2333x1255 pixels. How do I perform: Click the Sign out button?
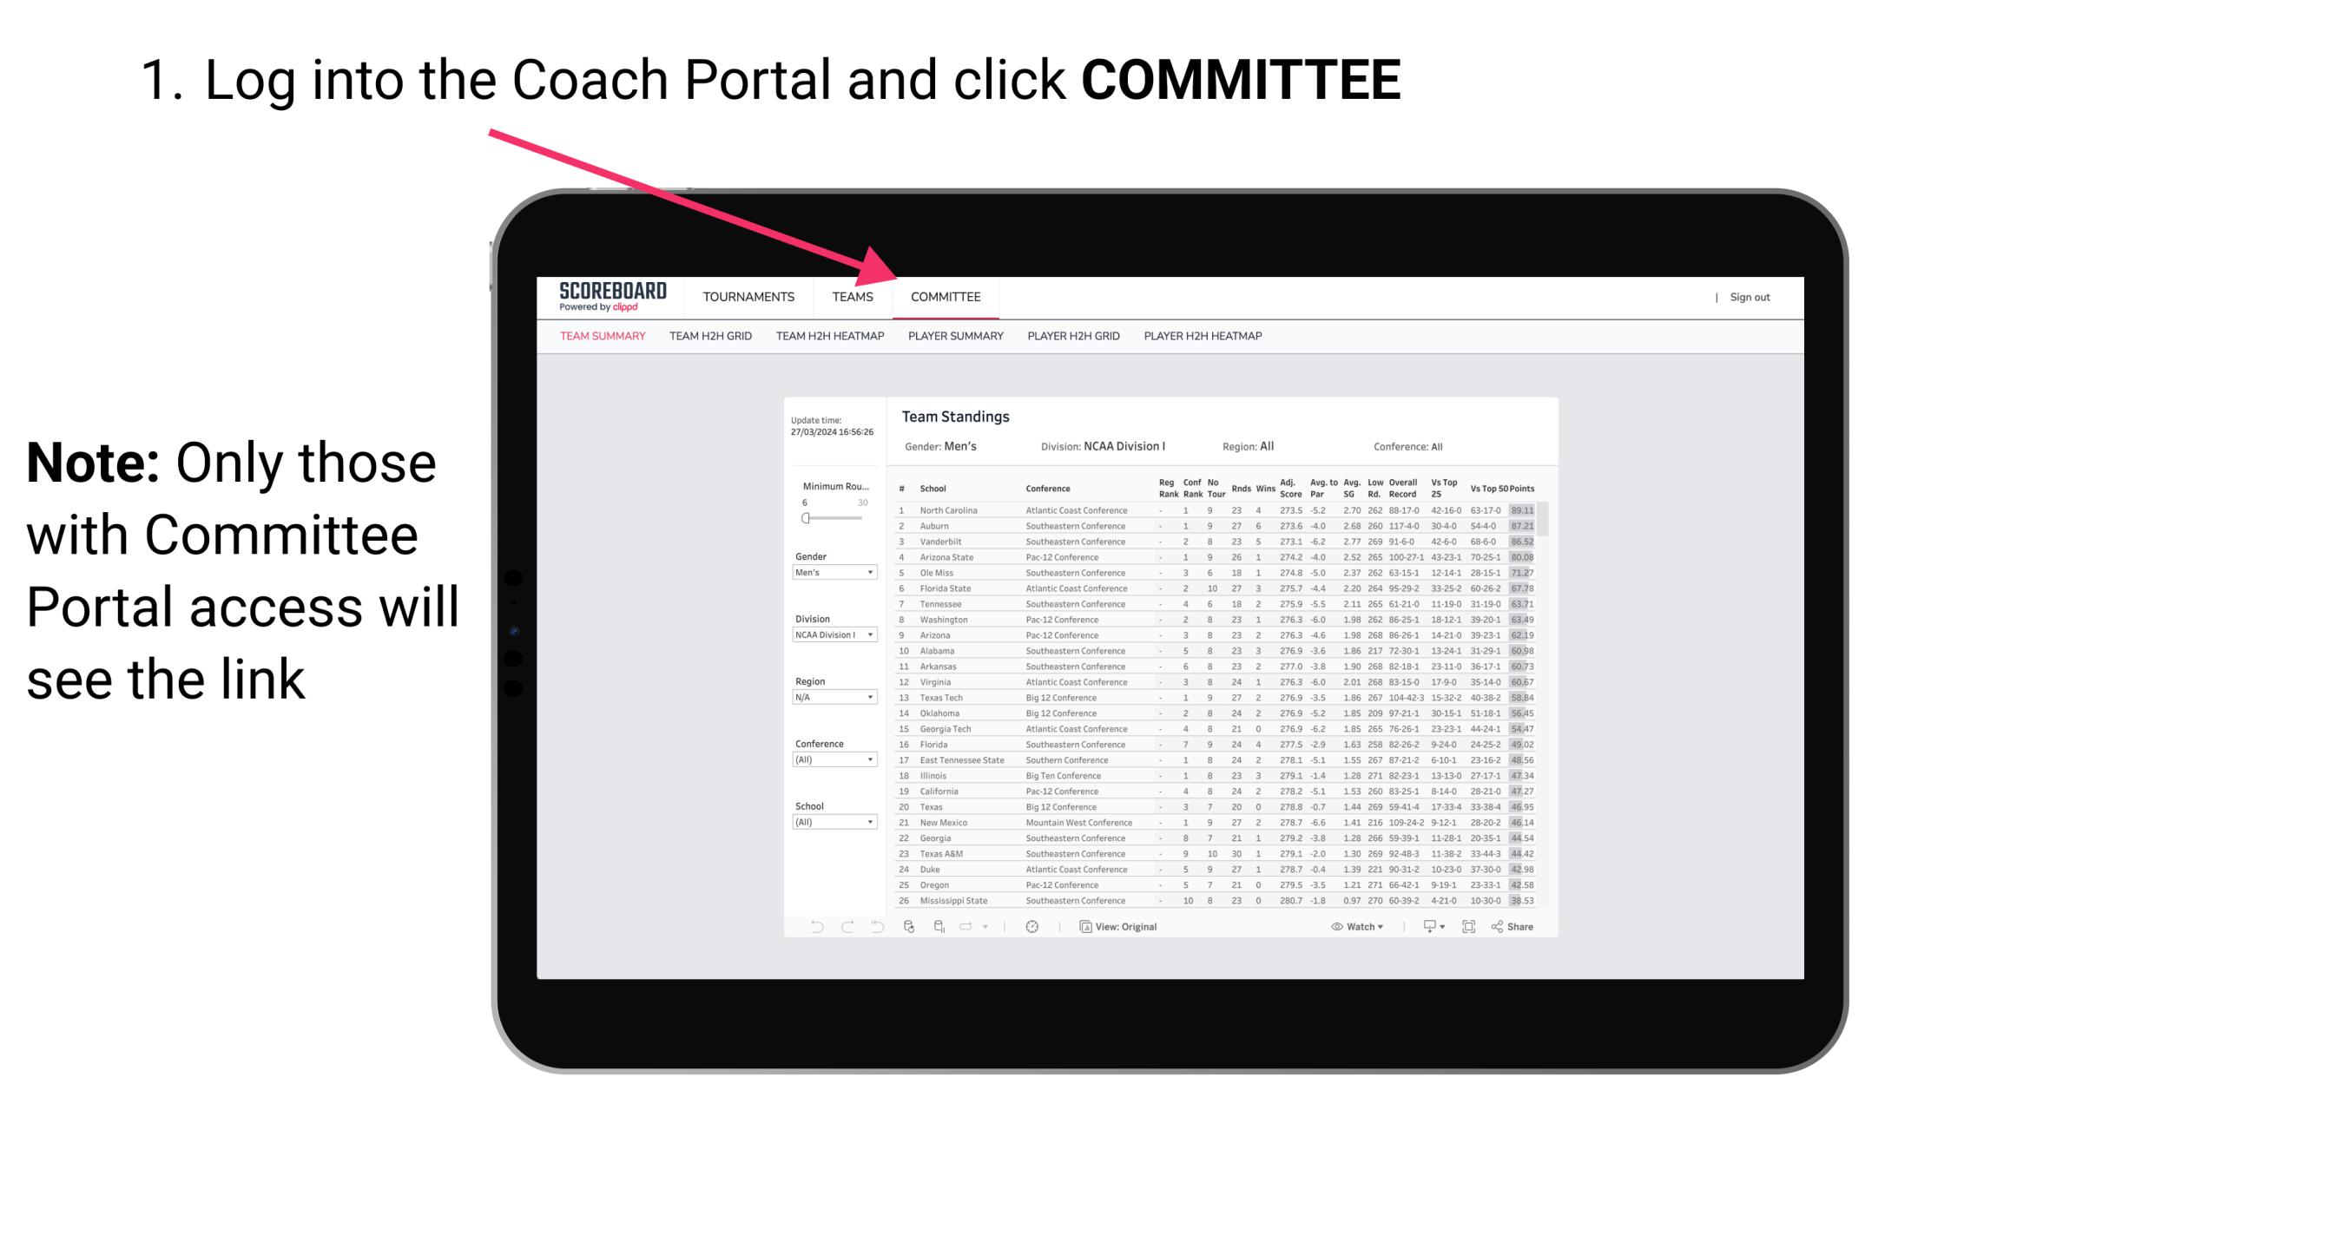(1747, 297)
